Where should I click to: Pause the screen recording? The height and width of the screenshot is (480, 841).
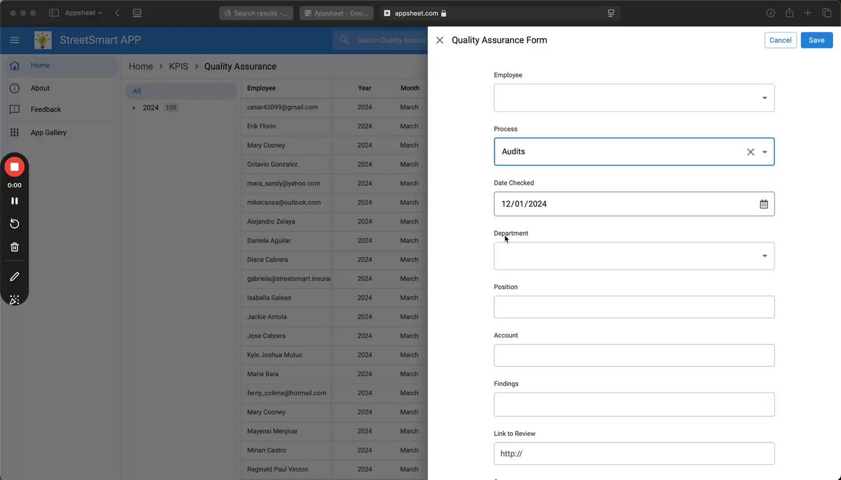[x=14, y=201]
